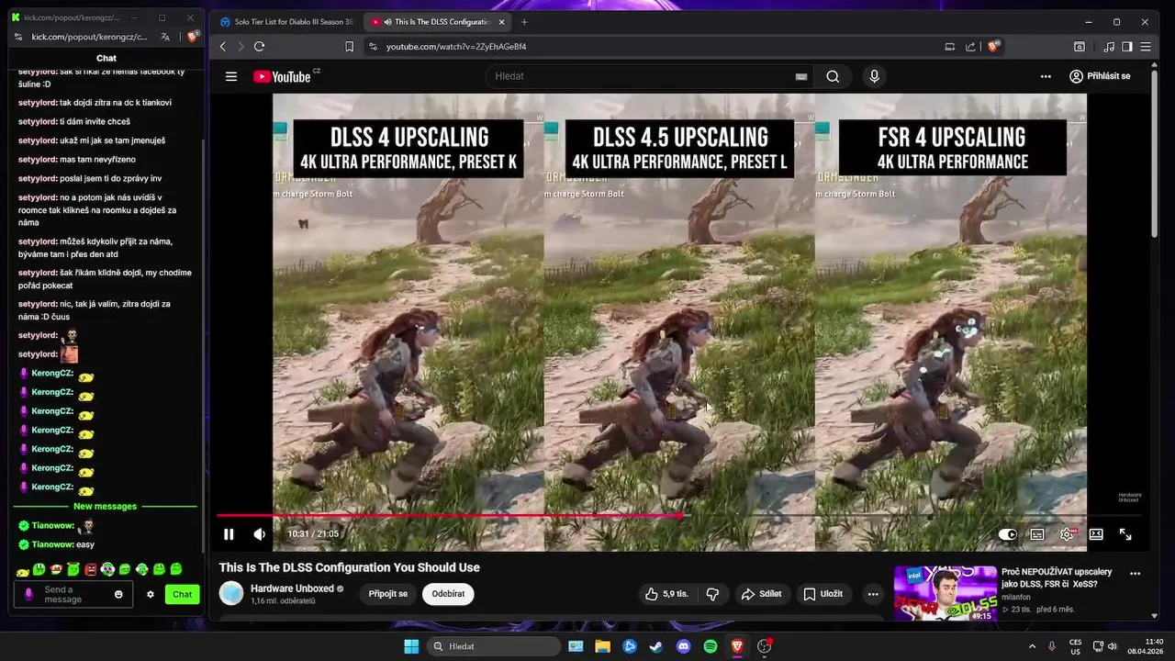Viewport: 1175px width, 661px height.
Task: Open a new browser tab with plus
Action: click(525, 22)
